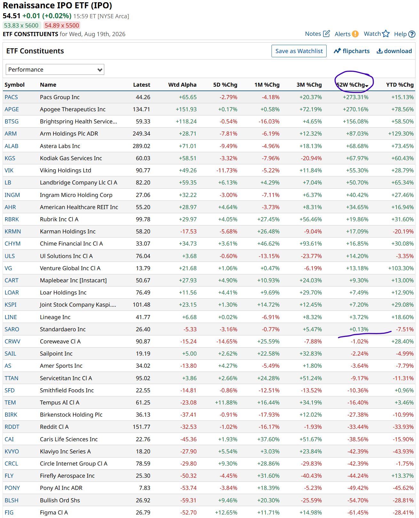Open Alerts via the orange exclamation icon
Screen dimensions: 419x518
(x=355, y=34)
